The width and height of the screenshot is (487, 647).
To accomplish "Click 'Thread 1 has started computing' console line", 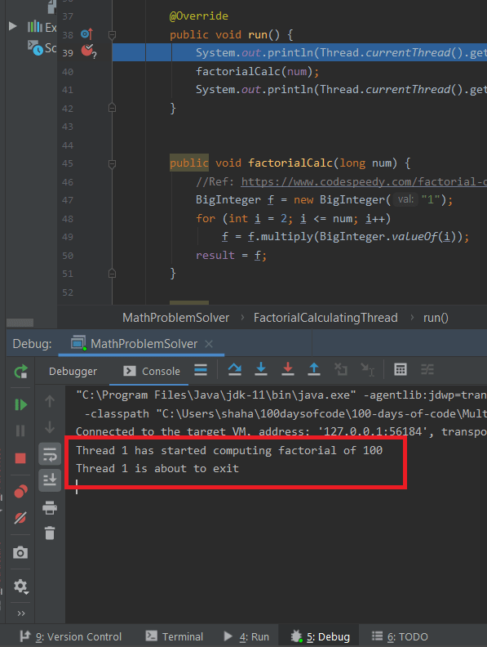I will (229, 450).
